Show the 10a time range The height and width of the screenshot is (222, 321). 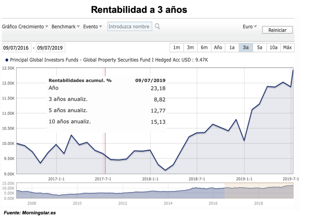click(x=273, y=48)
